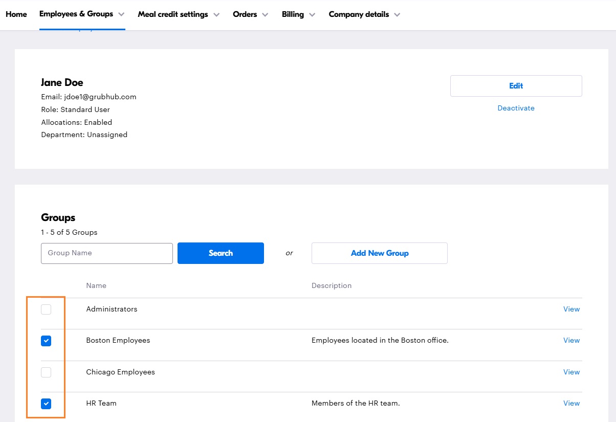The image size is (616, 422).
Task: View the Boston Employees group
Action: [571, 340]
